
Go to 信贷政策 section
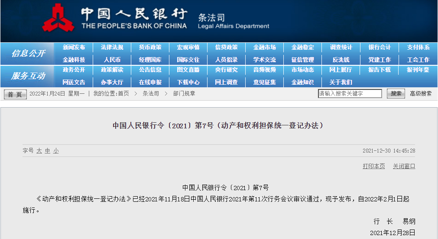coord(227,48)
